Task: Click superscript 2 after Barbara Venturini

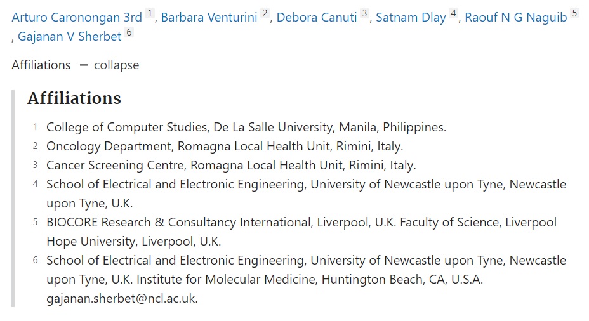Action: click(x=265, y=14)
